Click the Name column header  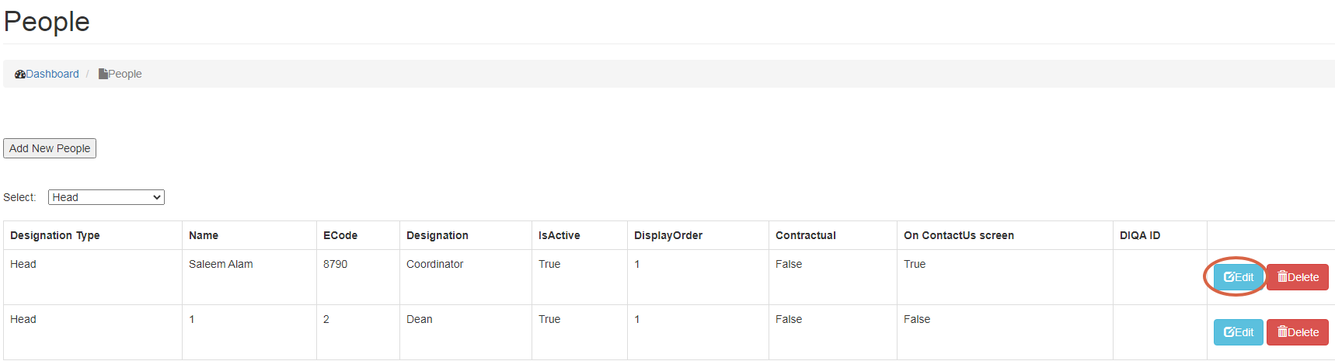(x=204, y=235)
